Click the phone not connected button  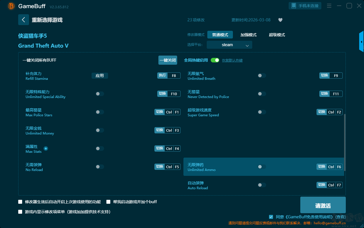(305, 6)
